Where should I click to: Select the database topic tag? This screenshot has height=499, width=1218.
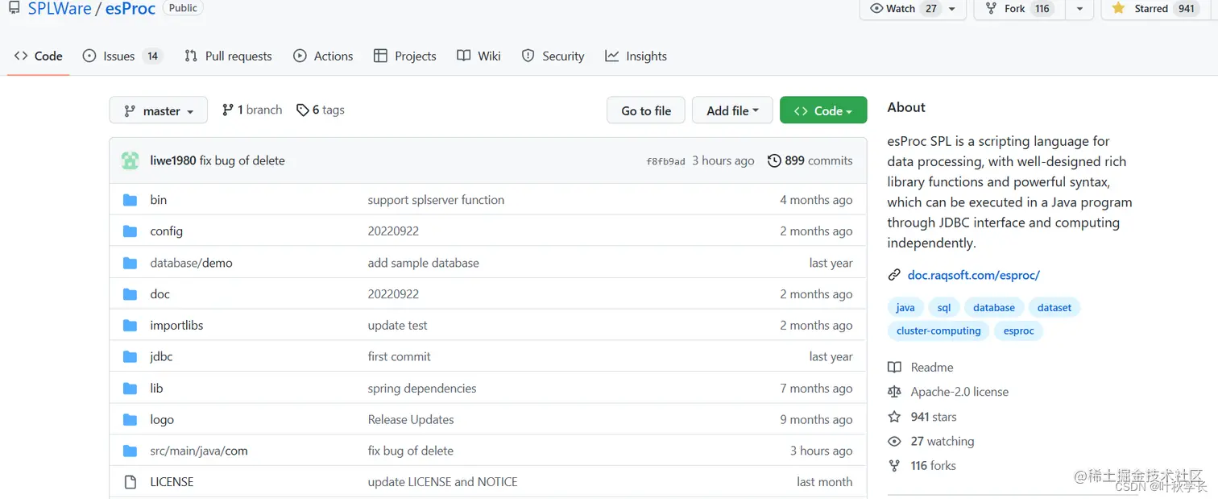point(994,307)
